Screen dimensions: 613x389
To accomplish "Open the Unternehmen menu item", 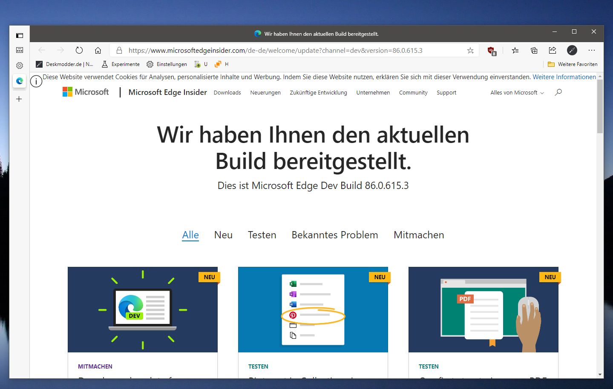I will (373, 93).
